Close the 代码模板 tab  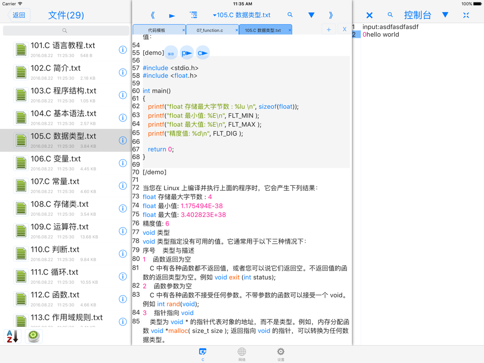[x=183, y=30]
